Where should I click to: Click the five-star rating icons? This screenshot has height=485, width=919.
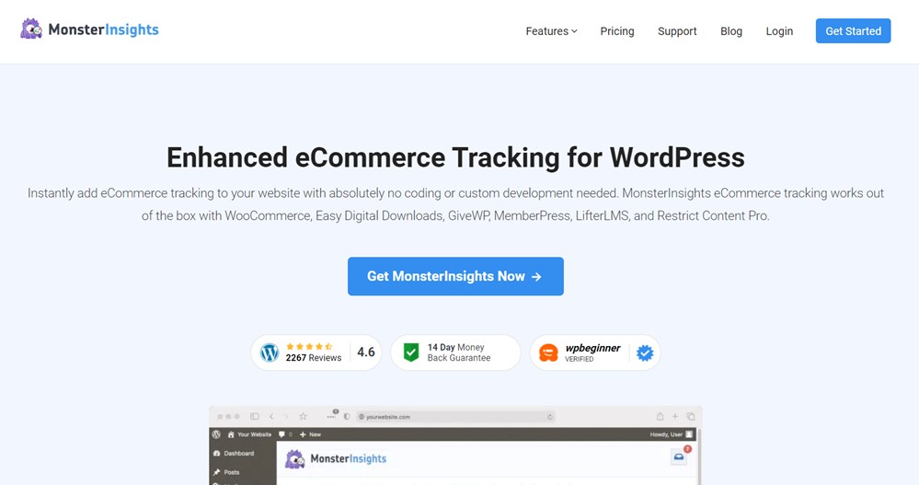[308, 347]
